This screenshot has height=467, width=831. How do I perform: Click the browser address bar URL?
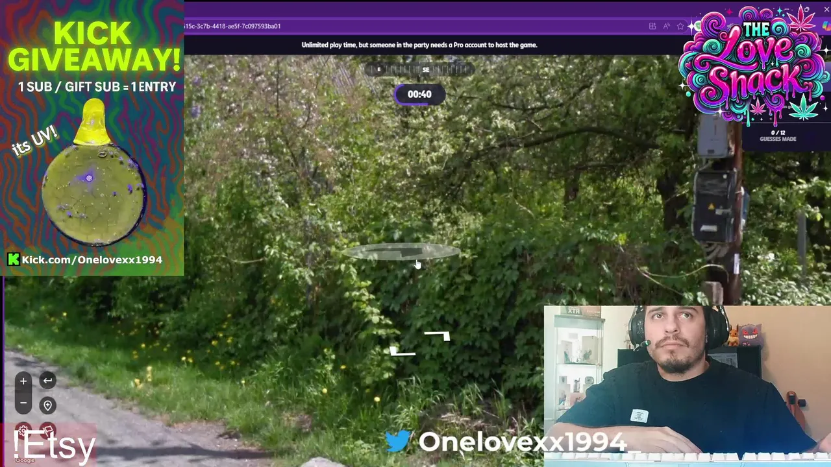232,26
